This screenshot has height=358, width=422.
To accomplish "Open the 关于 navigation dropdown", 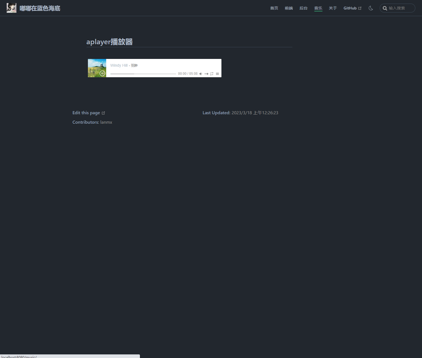I will (x=332, y=8).
